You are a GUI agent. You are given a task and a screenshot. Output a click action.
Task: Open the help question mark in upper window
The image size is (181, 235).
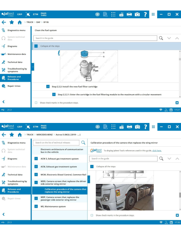point(145,14)
